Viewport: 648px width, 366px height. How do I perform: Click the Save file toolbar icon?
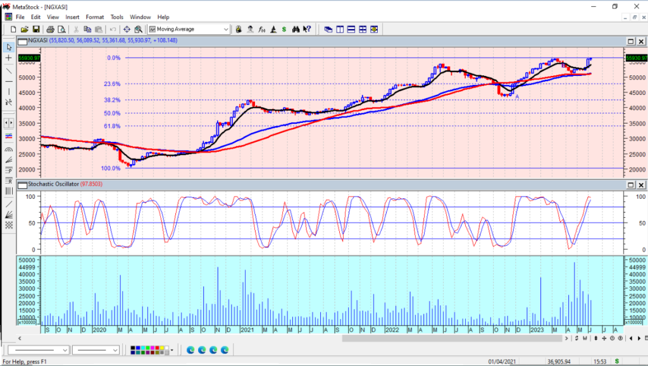36,29
